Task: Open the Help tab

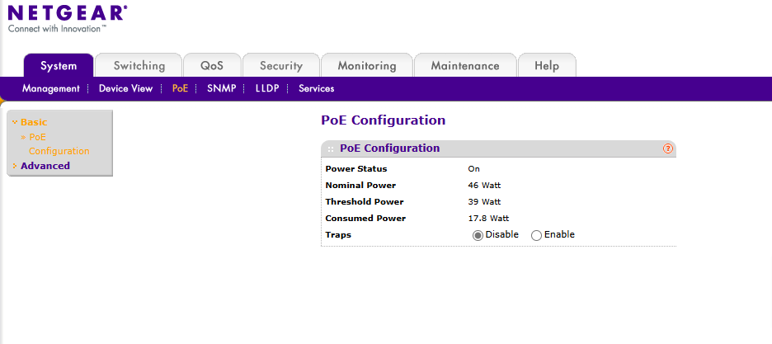Action: pyautogui.click(x=546, y=66)
